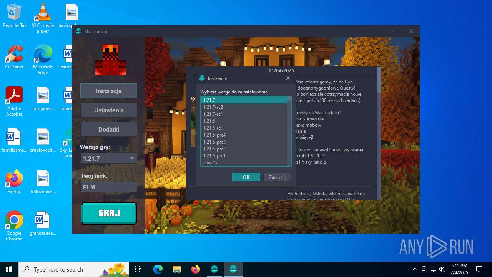Screen dimensions: 492x277
Task: Confirm version with OK button
Action: (246, 177)
